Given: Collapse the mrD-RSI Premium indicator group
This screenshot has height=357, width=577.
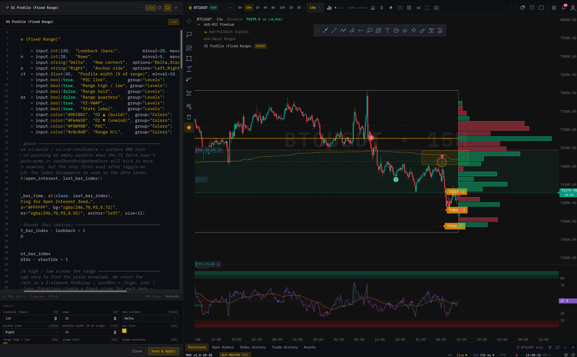Looking at the screenshot, I should tap(199, 25).
